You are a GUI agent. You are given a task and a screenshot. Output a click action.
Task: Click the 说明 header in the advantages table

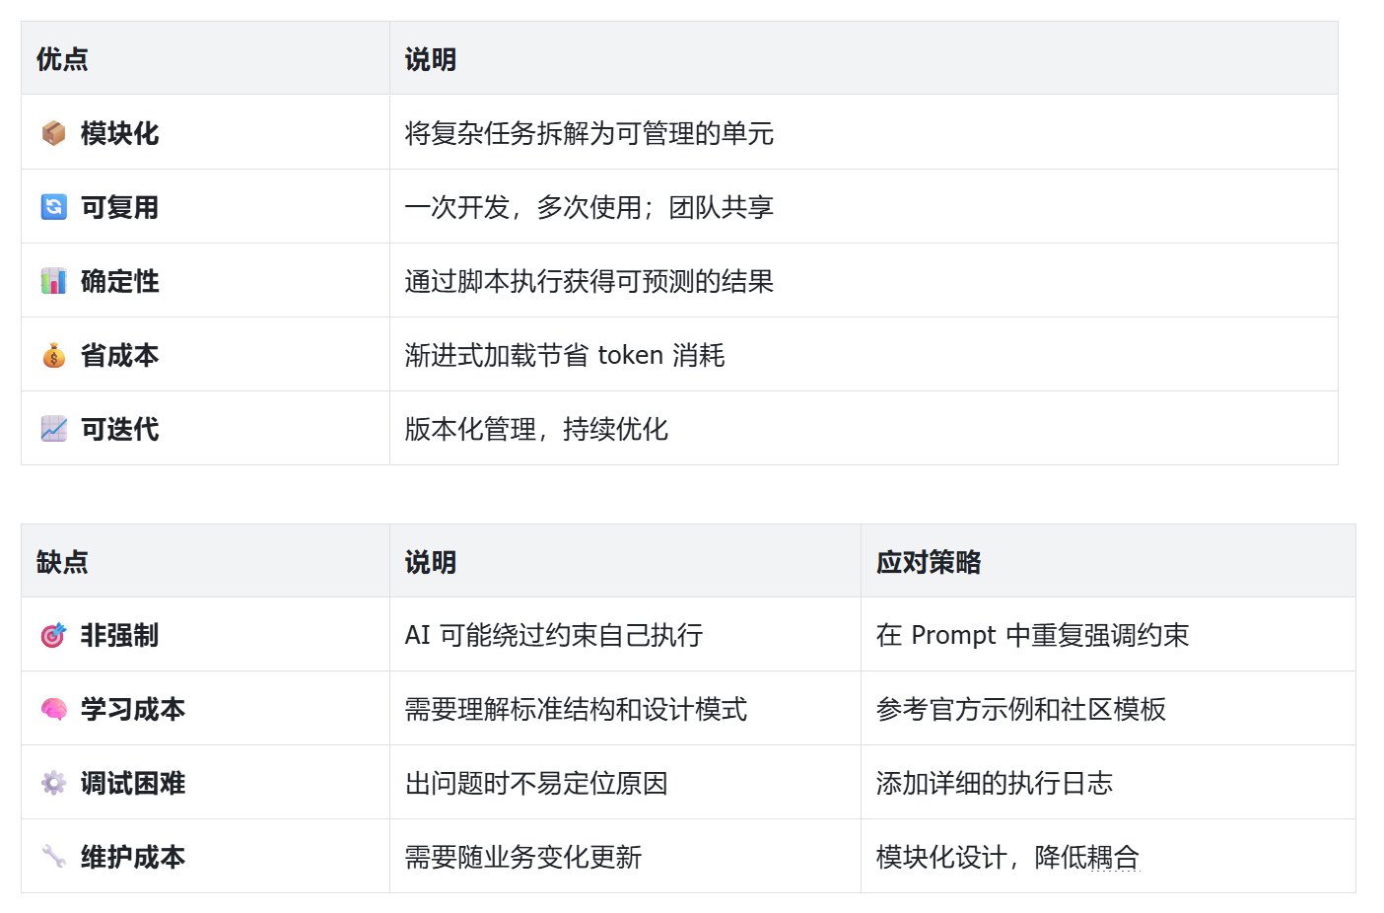430,59
